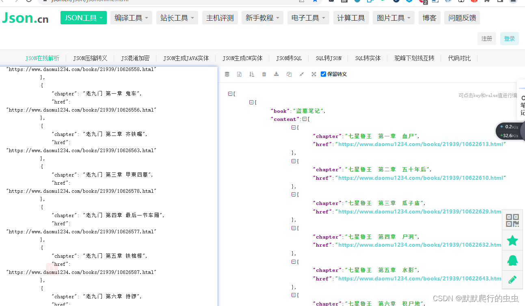Click the compress arrows icon
Image resolution: width=525 pixels, height=306 pixels.
[301, 74]
